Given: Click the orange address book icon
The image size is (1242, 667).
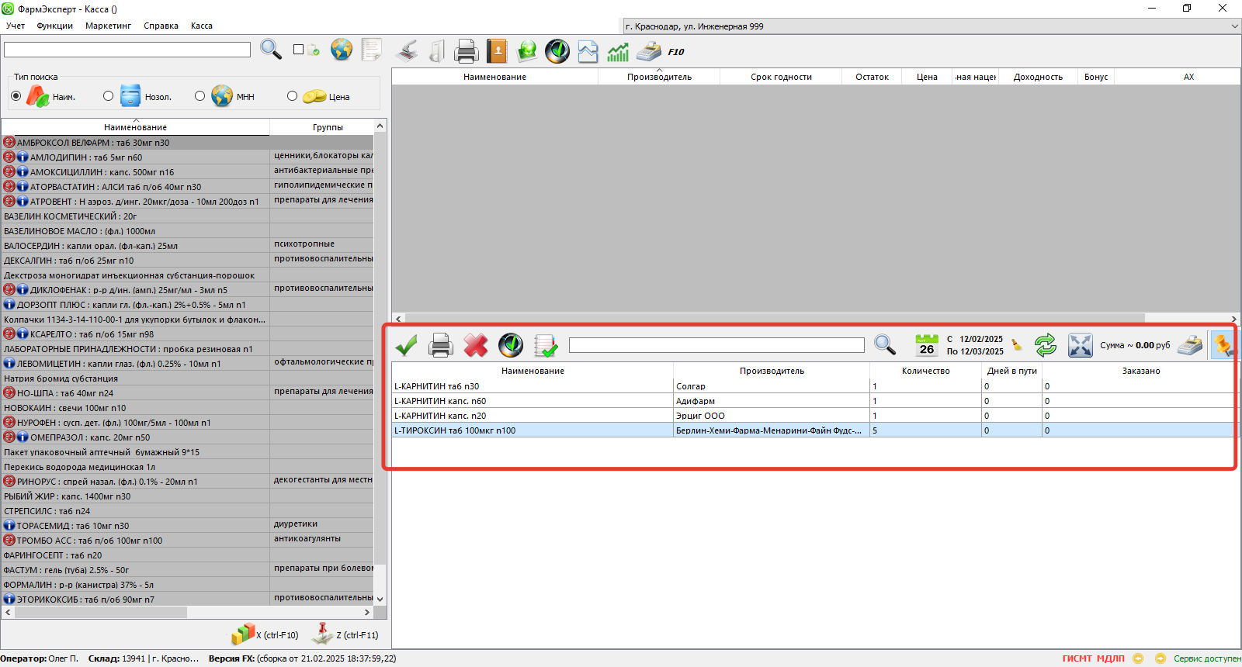Looking at the screenshot, I should tap(497, 52).
